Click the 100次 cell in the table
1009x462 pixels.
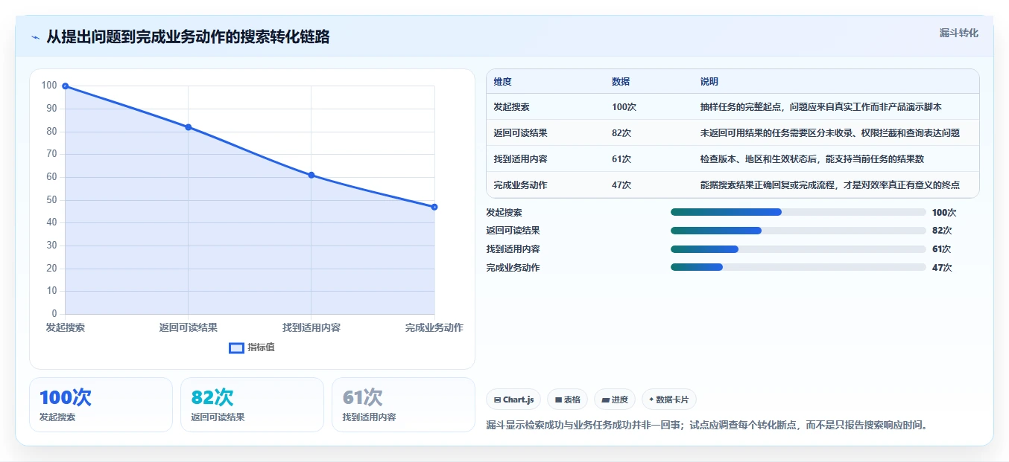click(x=624, y=107)
